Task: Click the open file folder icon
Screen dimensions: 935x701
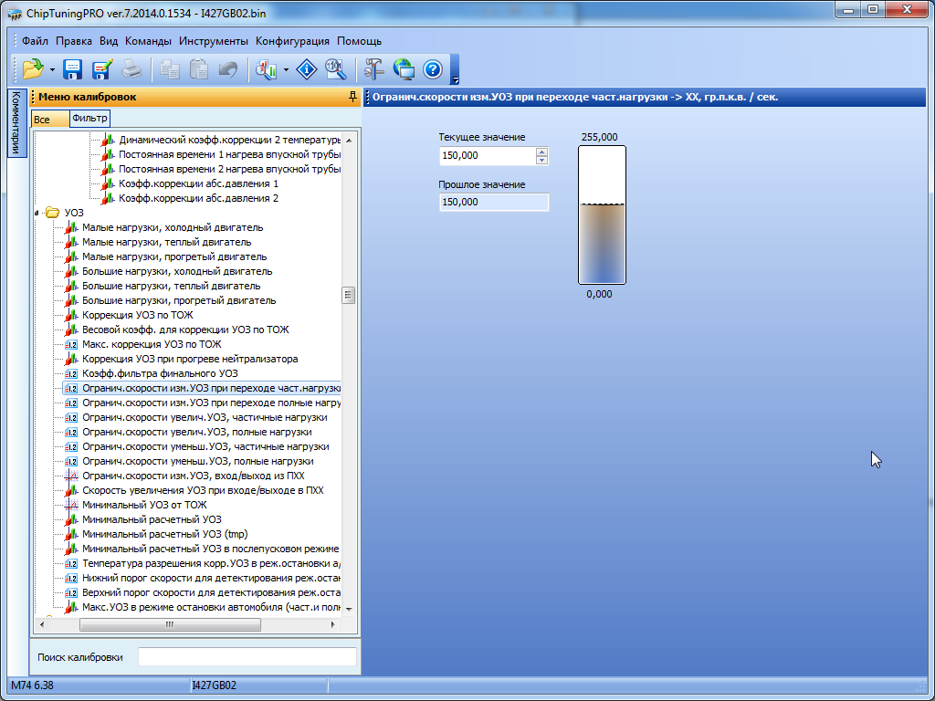Action: [33, 69]
